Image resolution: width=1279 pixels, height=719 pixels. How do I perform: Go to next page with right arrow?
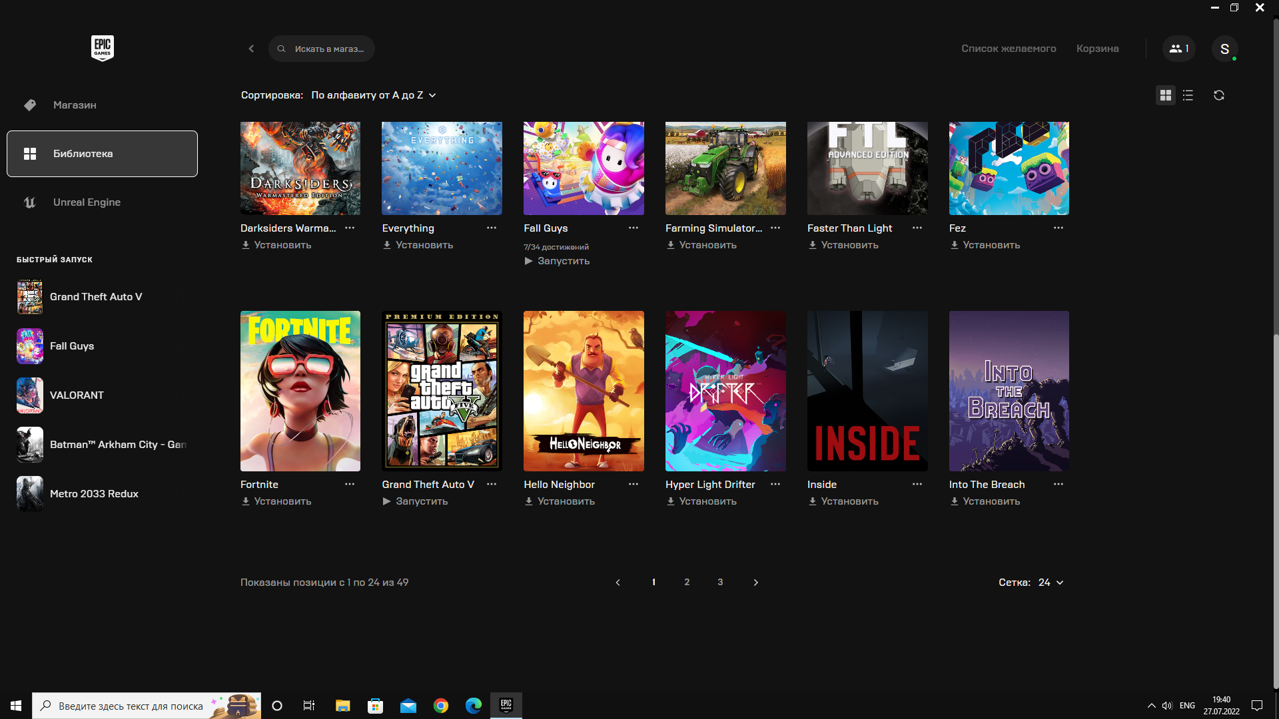755,583
